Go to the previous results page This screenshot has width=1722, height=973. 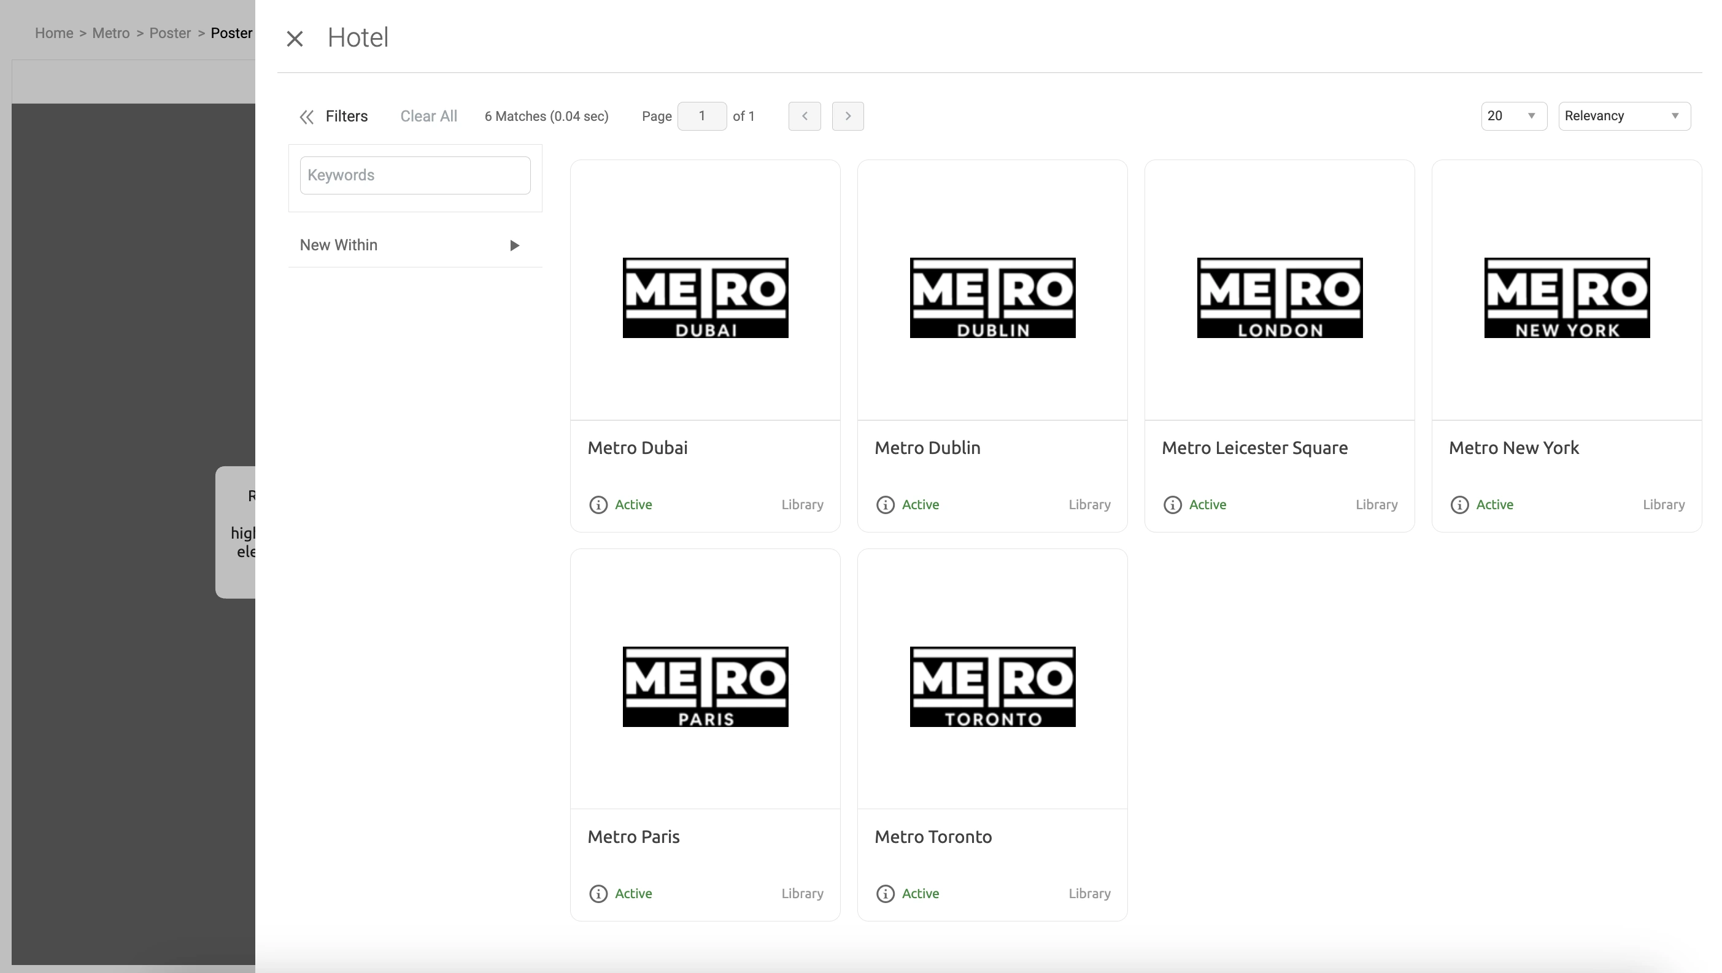click(805, 117)
